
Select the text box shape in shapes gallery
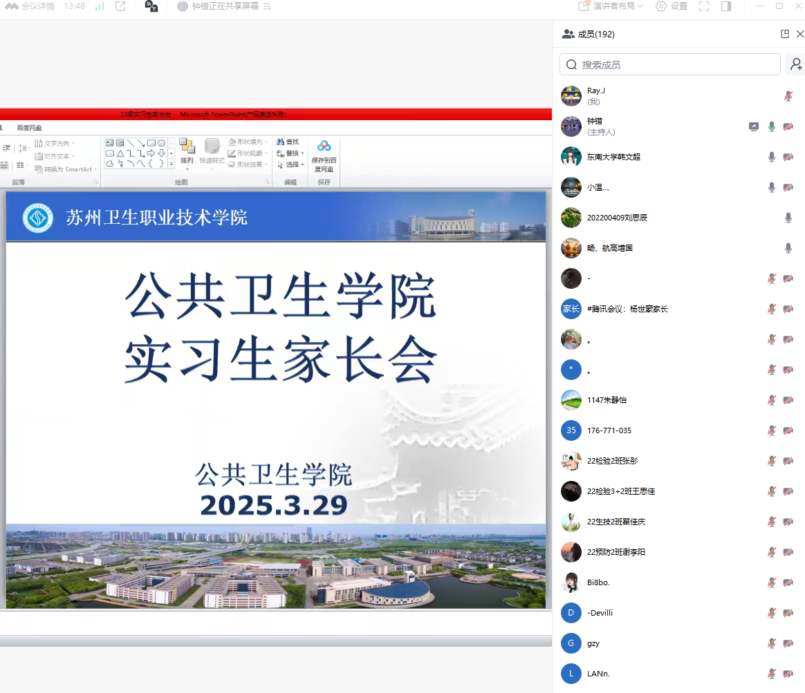109,143
